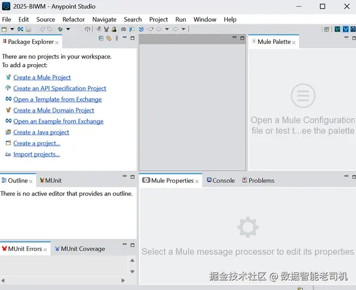Image resolution: width=356 pixels, height=290 pixels.
Task: Open the New wizard dropdown arrow
Action: point(12,29)
